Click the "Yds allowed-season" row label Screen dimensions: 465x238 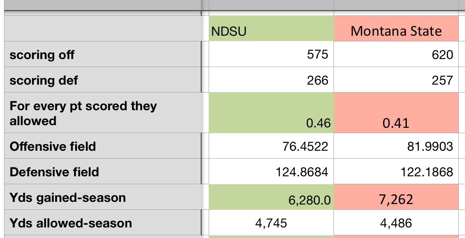71,223
